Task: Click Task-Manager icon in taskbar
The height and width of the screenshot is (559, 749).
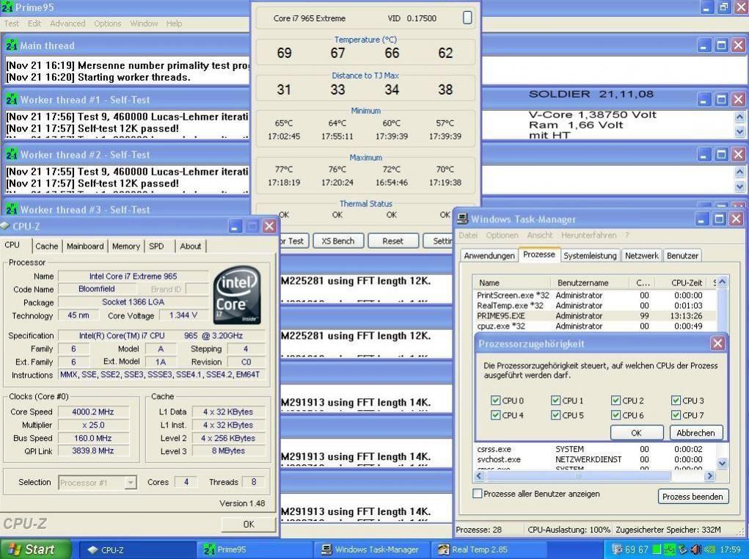Action: click(326, 549)
